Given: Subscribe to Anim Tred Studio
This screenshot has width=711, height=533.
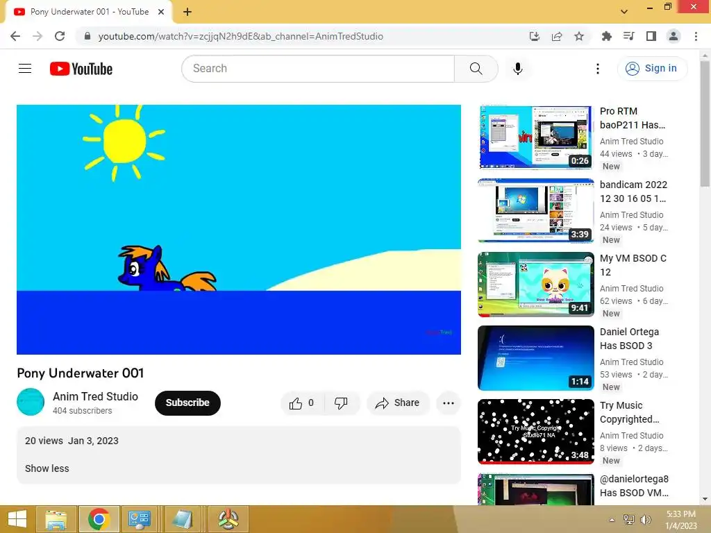Looking at the screenshot, I should [187, 403].
